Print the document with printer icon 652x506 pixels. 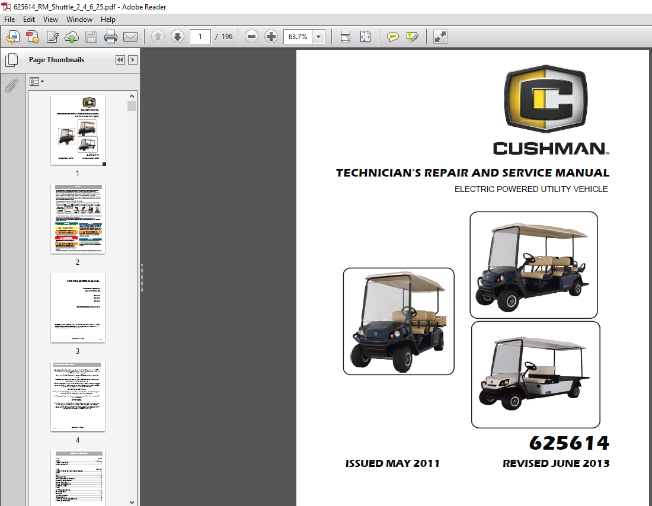click(111, 37)
